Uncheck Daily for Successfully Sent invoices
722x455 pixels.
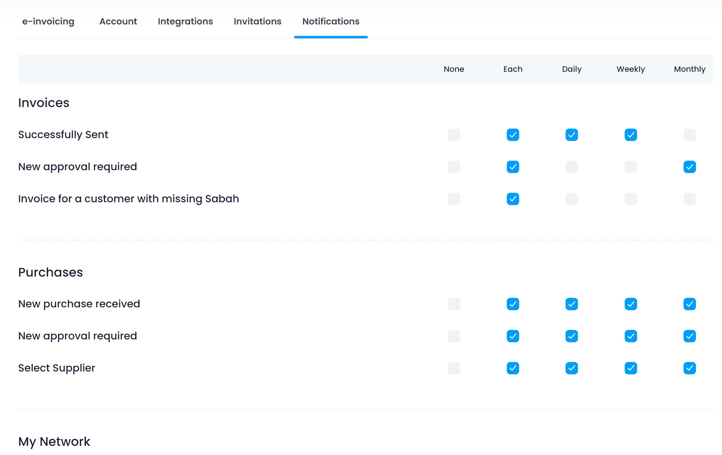(572, 135)
